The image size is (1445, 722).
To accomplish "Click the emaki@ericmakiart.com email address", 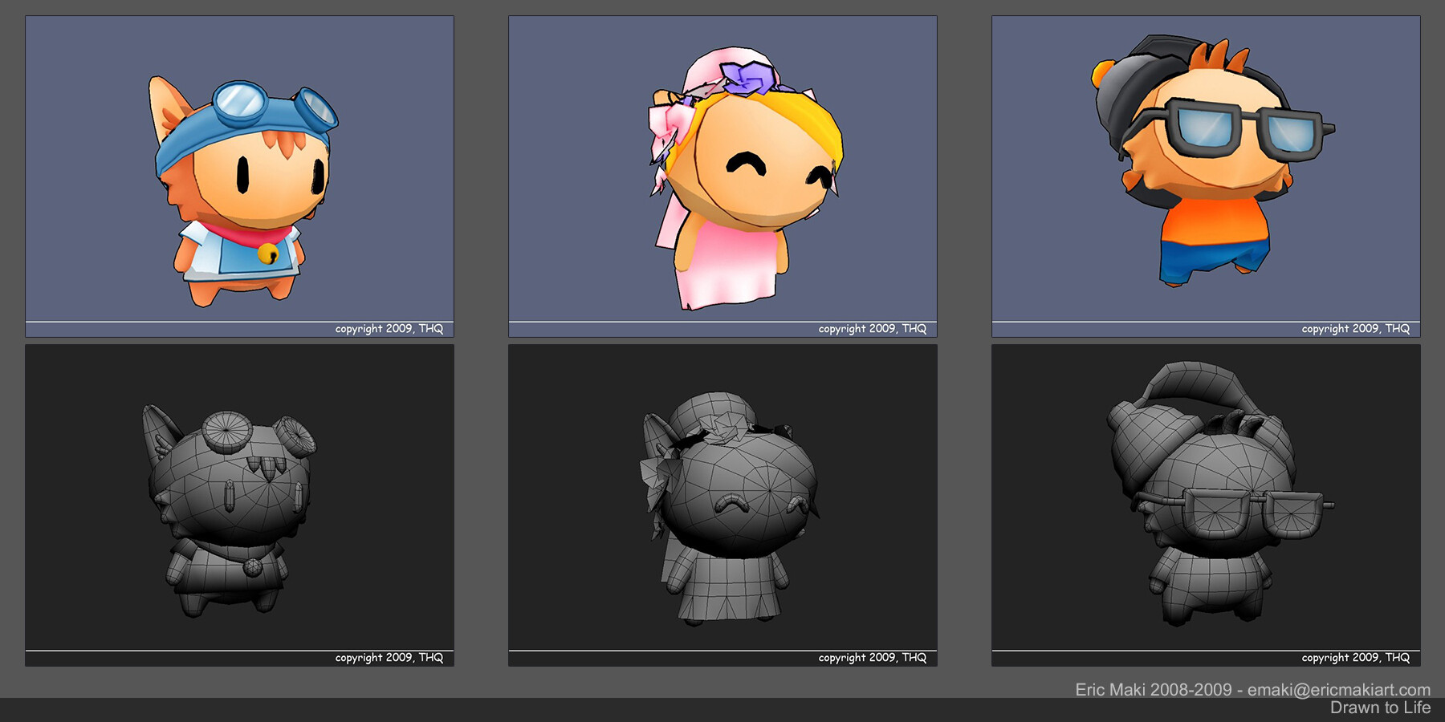I will click(1338, 690).
